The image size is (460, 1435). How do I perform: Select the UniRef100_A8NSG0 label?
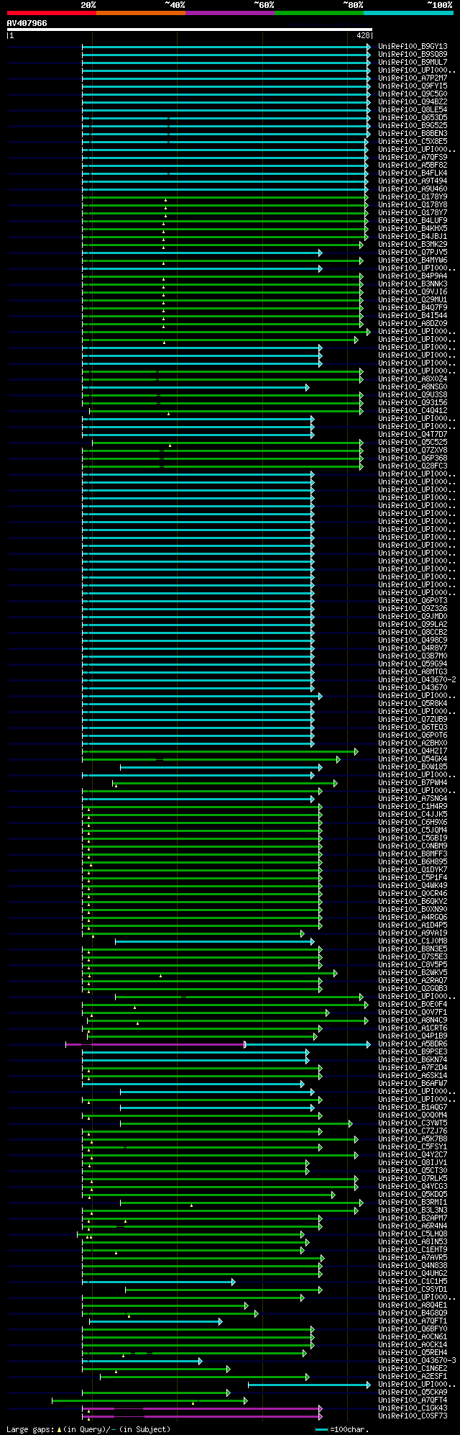point(413,387)
